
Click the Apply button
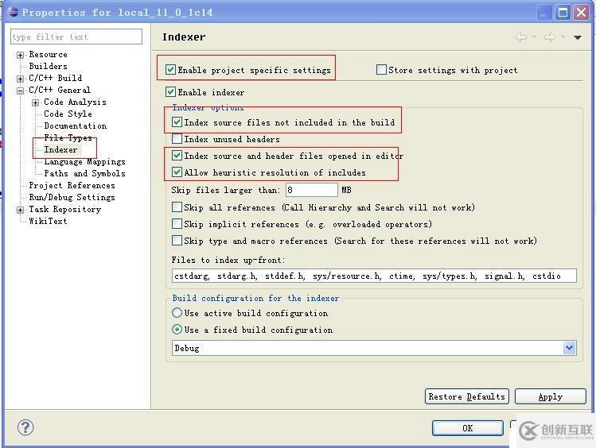click(x=551, y=396)
